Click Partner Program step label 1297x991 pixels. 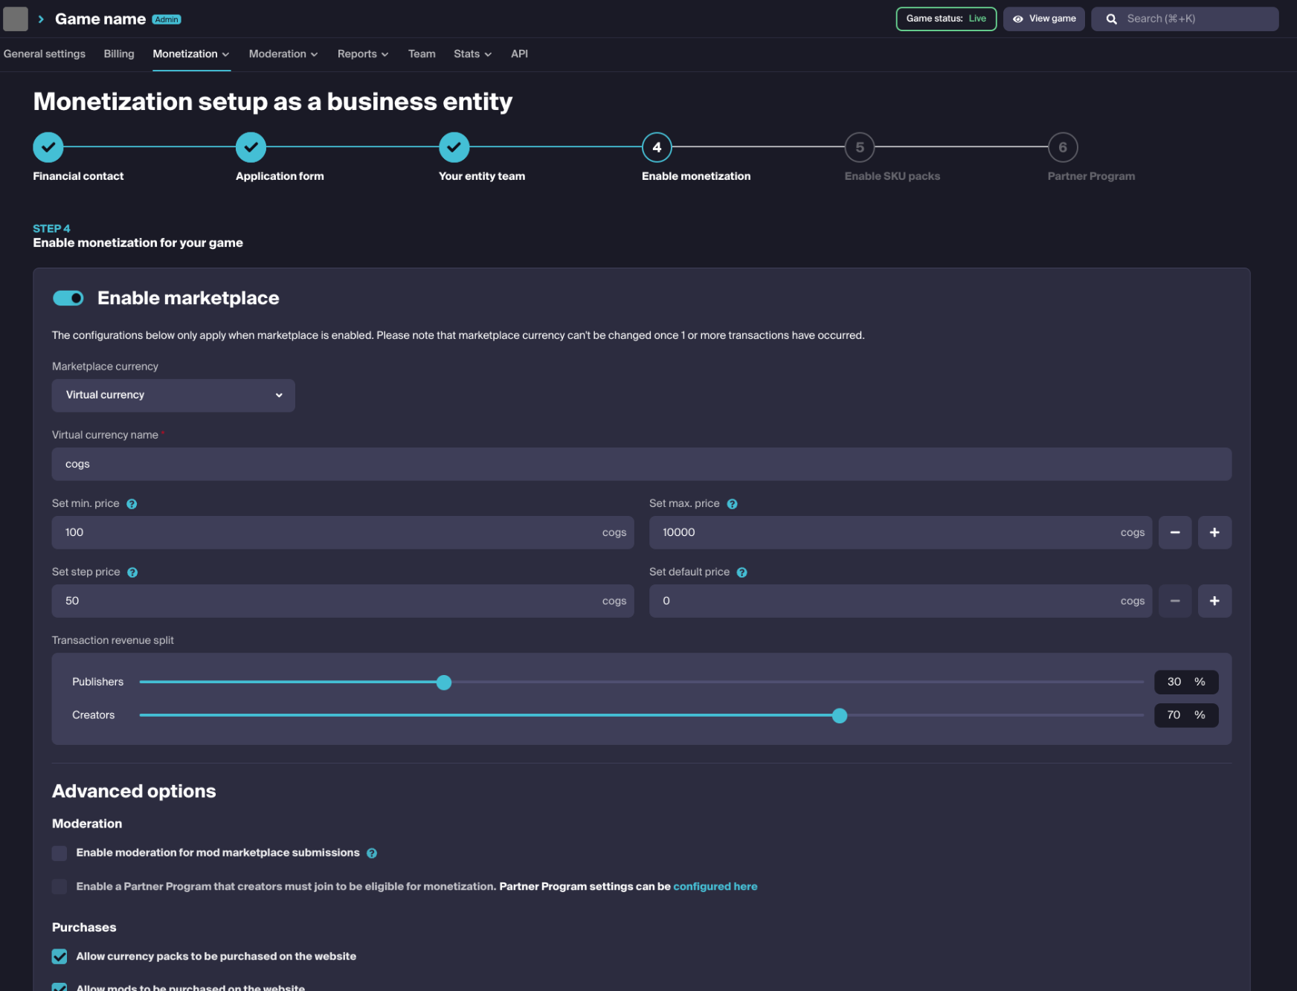[1091, 176]
